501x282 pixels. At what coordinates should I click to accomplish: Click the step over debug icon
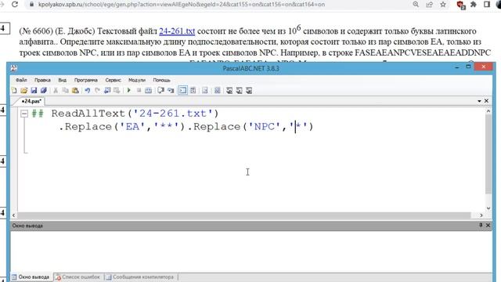pos(160,91)
